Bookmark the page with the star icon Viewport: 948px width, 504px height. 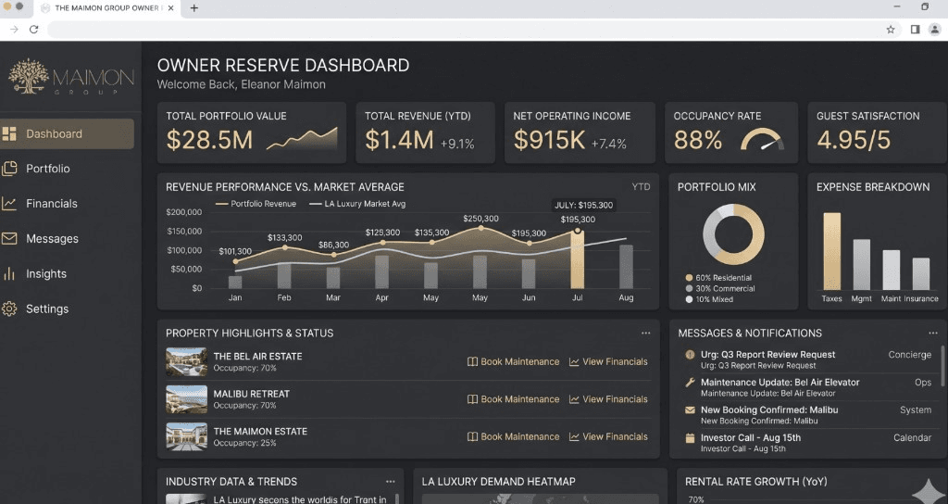(891, 29)
